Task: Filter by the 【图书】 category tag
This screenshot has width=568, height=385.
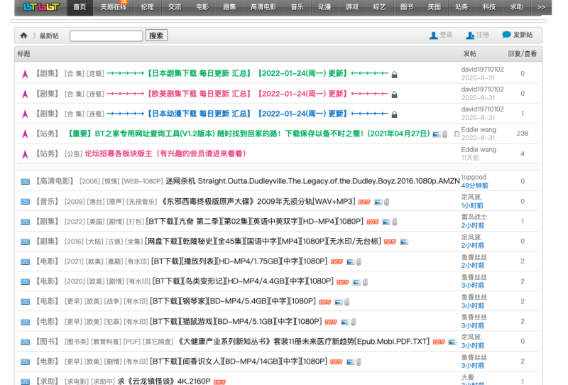Action: [x=48, y=341]
